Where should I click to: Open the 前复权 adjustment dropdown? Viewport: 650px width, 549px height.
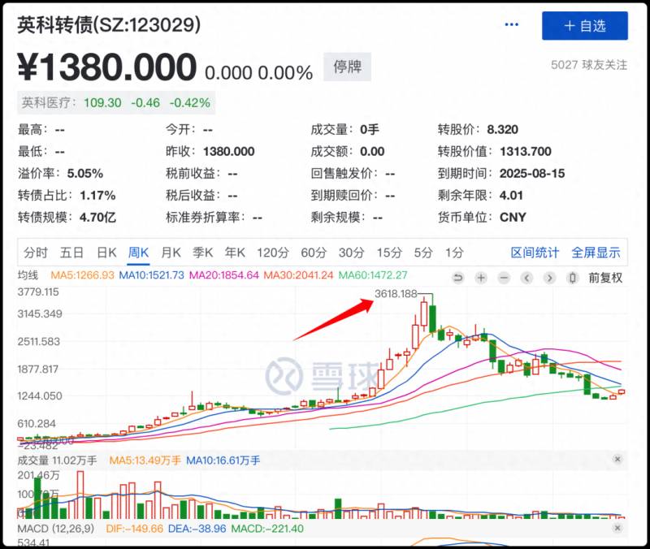tap(605, 278)
